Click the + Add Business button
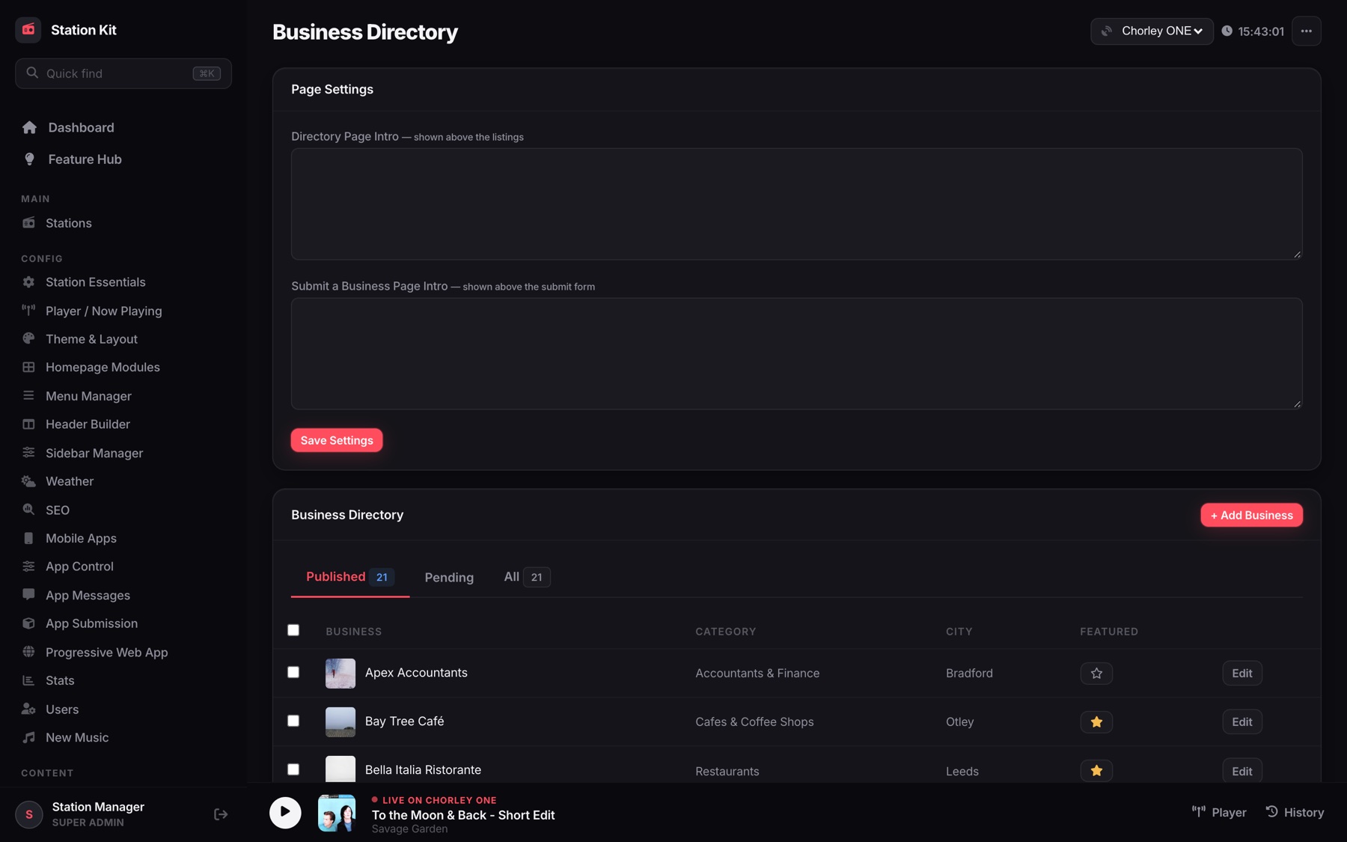The width and height of the screenshot is (1347, 842). (x=1251, y=515)
